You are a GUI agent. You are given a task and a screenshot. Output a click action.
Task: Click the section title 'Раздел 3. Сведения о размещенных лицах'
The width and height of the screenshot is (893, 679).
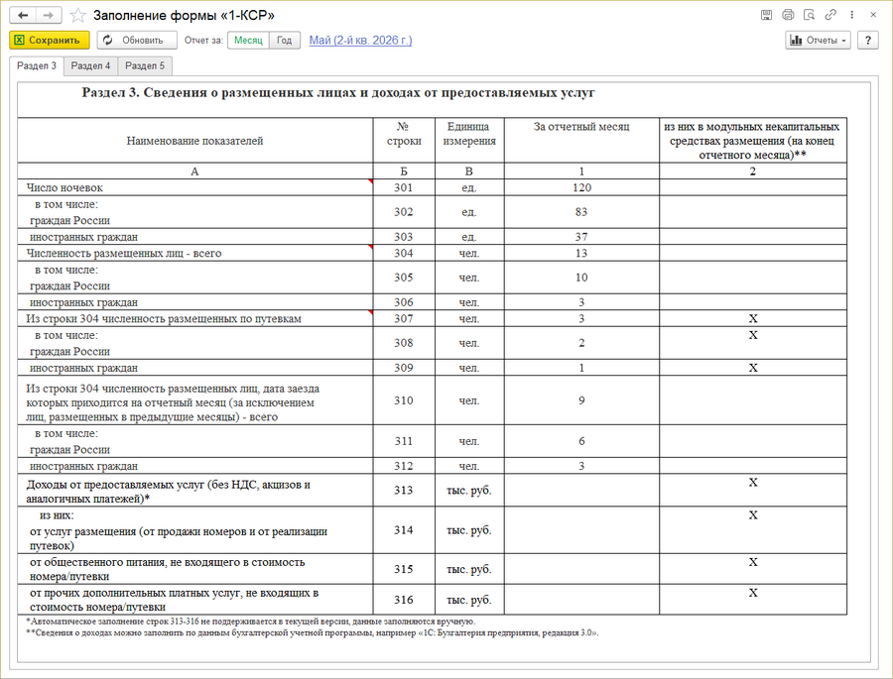(338, 92)
